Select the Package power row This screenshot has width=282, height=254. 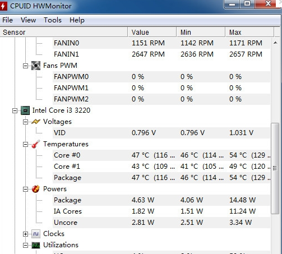point(161,200)
